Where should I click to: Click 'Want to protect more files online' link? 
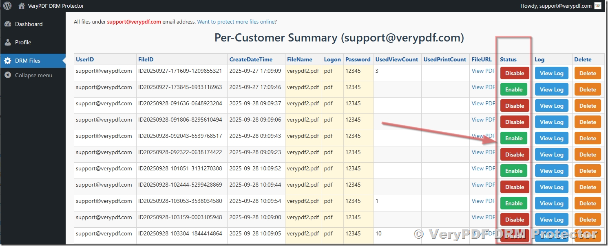tap(237, 22)
